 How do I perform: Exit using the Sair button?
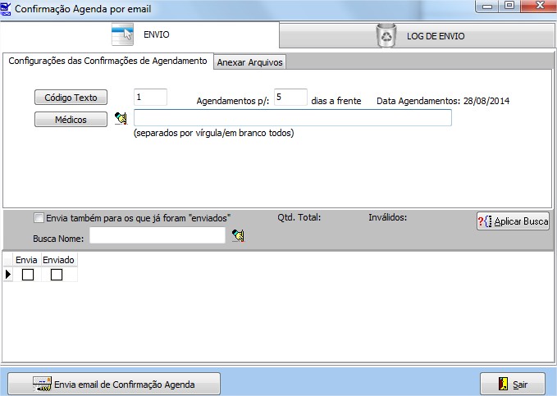point(512,384)
